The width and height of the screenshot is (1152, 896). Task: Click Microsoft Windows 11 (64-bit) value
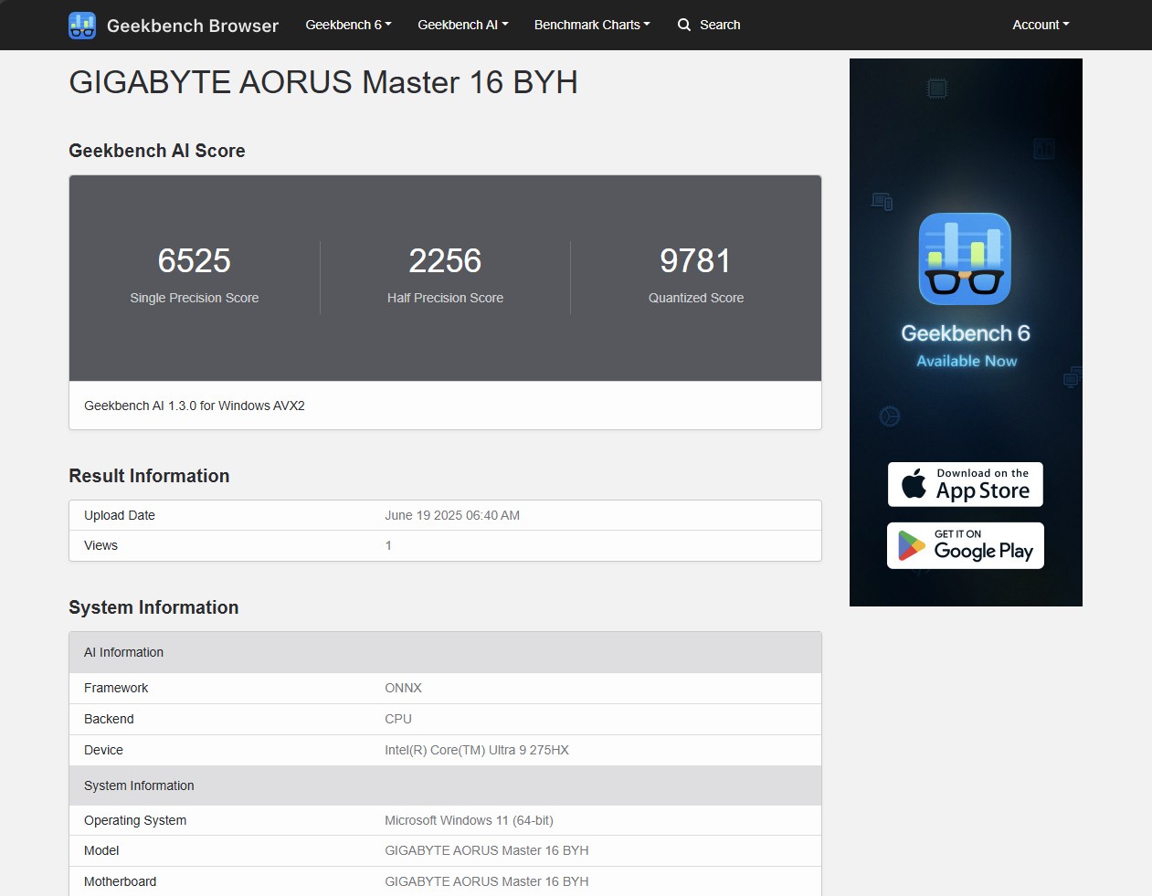click(x=469, y=820)
